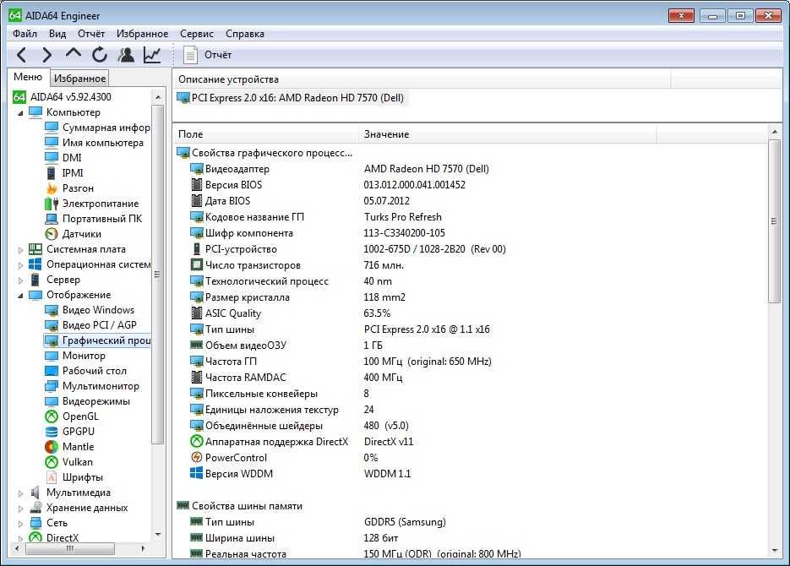Screen dimensions: 790x566
Task: Click the Turks Pro Refresh value
Action: [x=402, y=217]
